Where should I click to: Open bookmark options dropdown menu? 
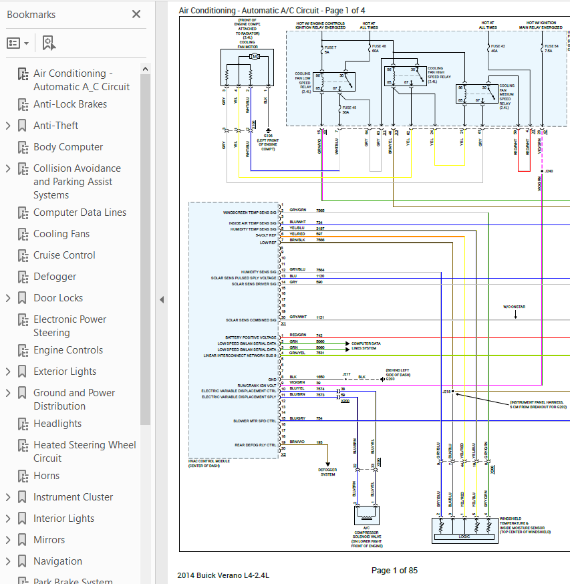[x=17, y=43]
